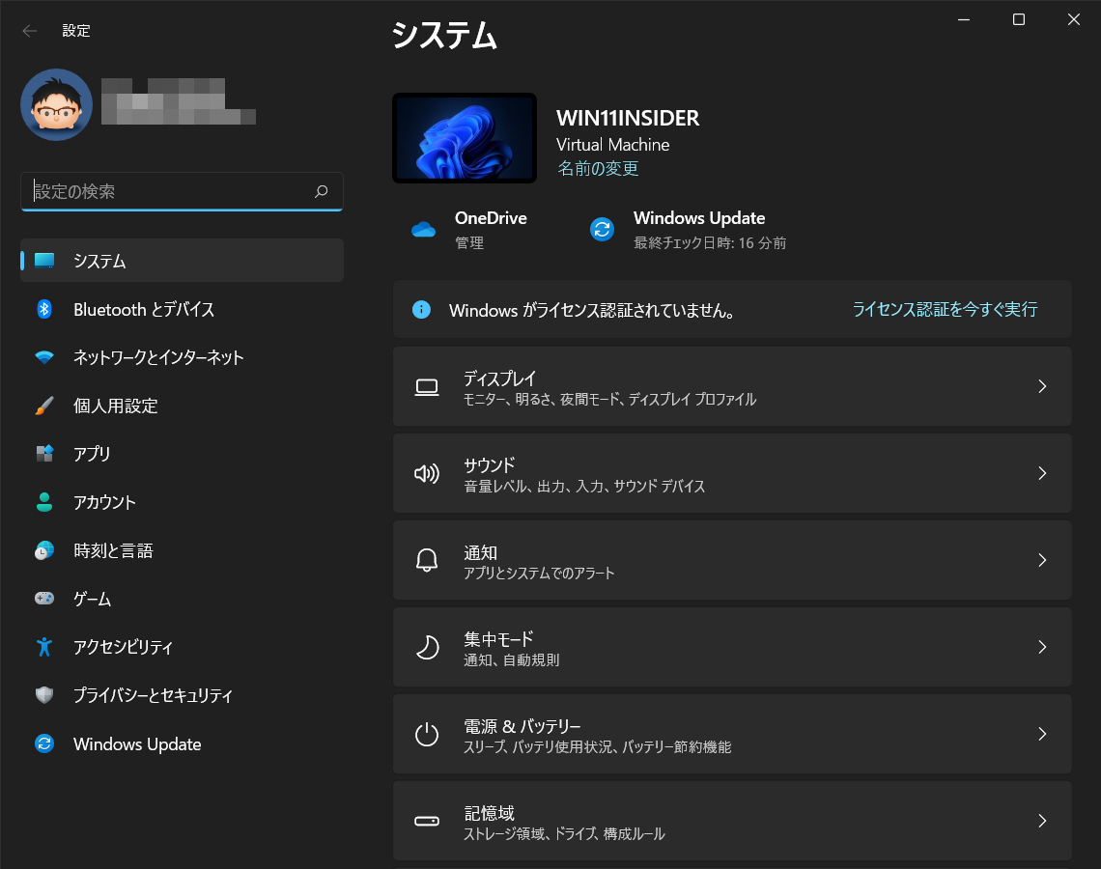This screenshot has height=869, width=1101.
Task: Click the Windows Update sync icon in header
Action: pyautogui.click(x=602, y=229)
